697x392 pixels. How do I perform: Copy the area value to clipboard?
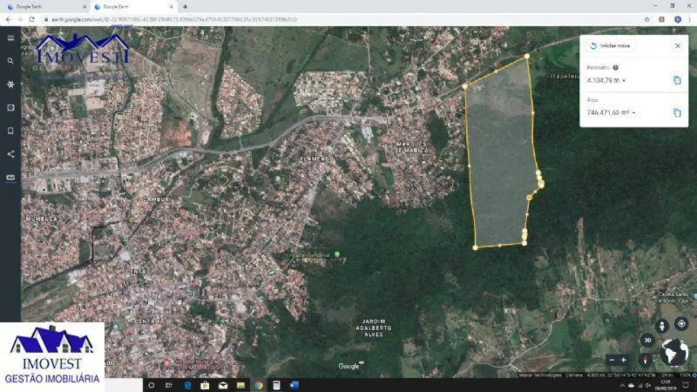pos(676,113)
